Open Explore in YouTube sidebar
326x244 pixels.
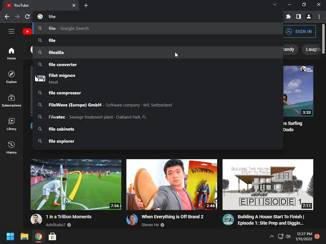tap(11, 77)
